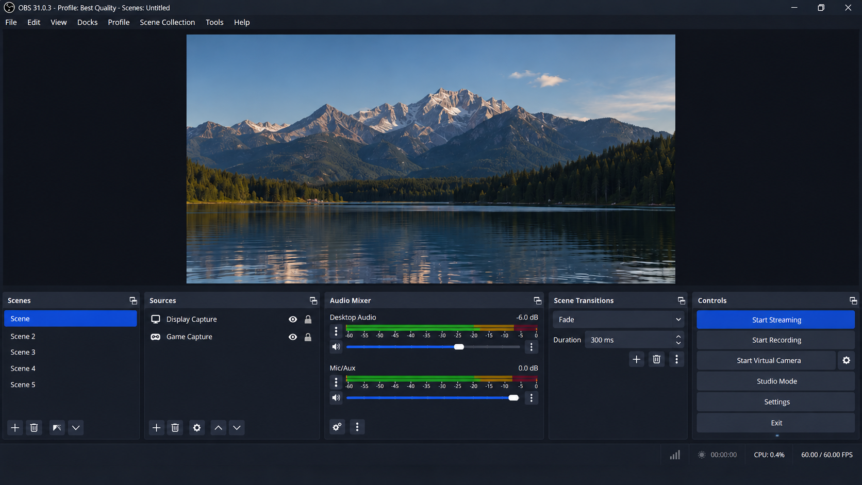Click Start Streaming button
Screen dimensions: 862x485
click(x=776, y=320)
